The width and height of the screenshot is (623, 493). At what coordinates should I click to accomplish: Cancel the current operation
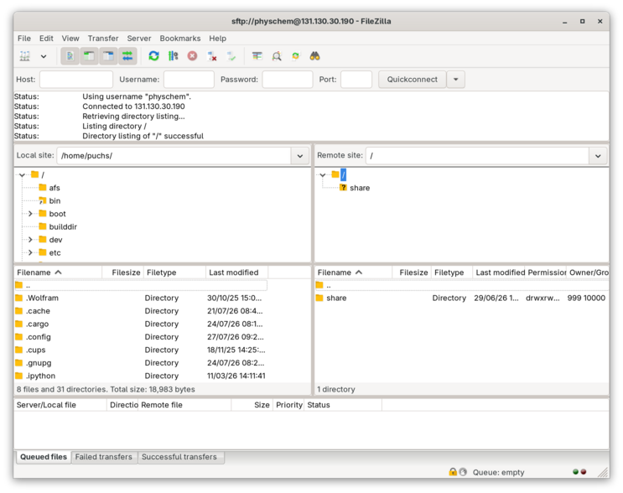(192, 56)
